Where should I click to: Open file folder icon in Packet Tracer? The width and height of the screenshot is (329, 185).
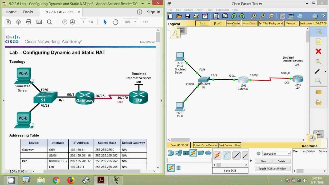[179, 16]
